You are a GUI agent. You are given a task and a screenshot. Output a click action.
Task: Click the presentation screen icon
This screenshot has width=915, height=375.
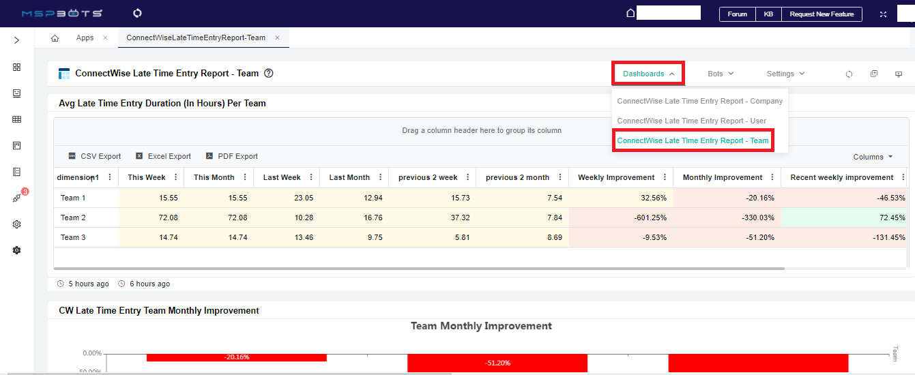[x=899, y=74]
